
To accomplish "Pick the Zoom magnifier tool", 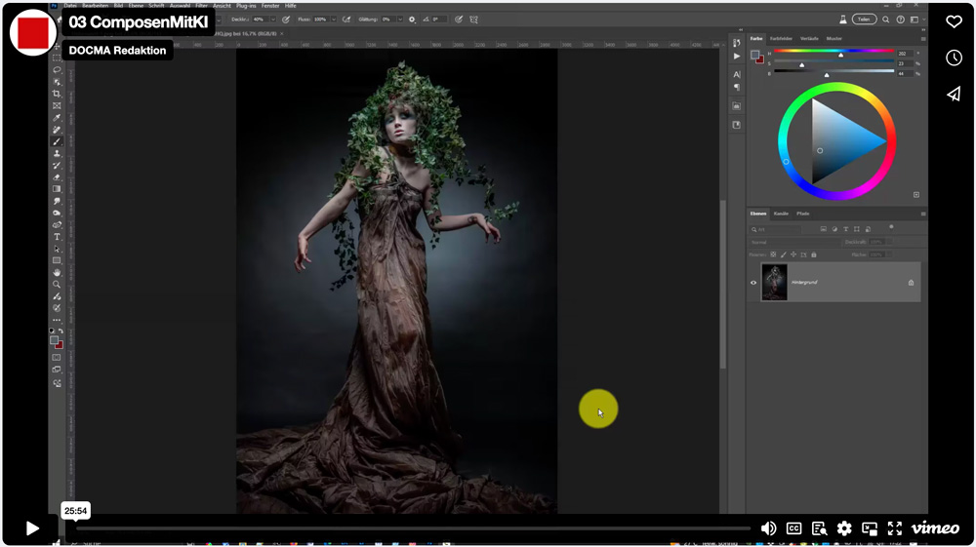I will [x=57, y=285].
